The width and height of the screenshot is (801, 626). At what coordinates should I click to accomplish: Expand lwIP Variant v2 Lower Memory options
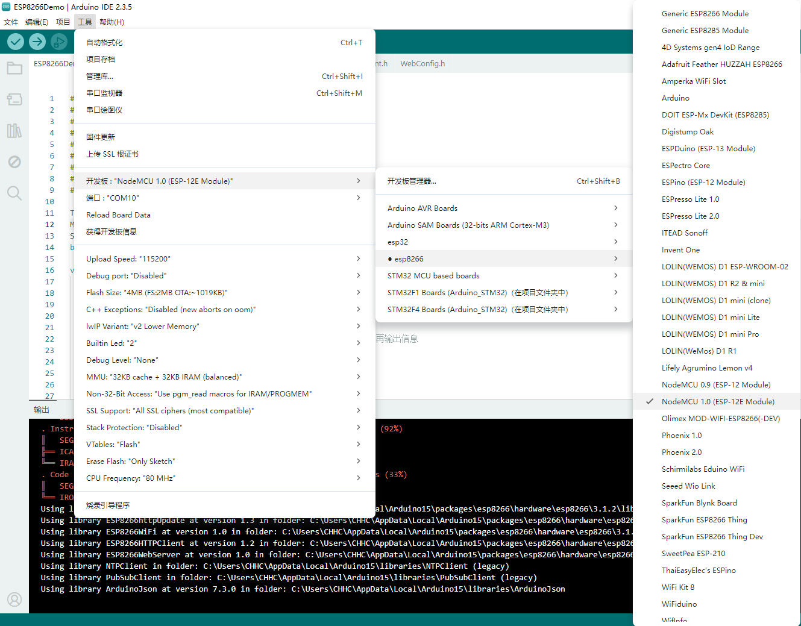[x=224, y=326]
